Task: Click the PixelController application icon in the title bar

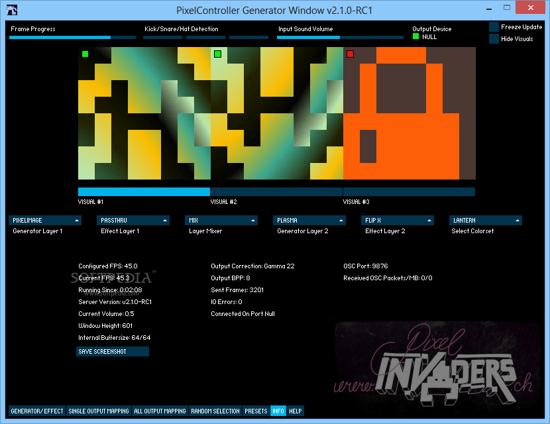Action: tap(13, 9)
